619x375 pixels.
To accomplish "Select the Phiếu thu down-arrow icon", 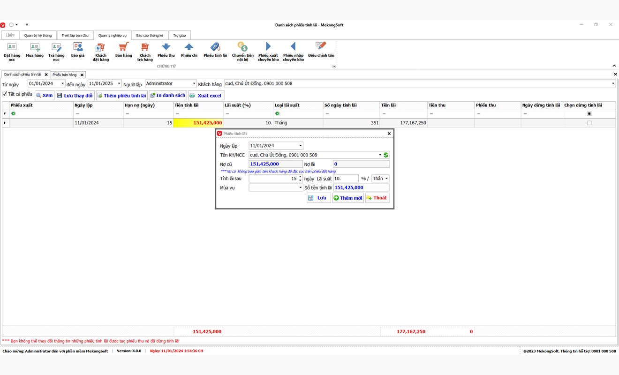I will point(166,47).
